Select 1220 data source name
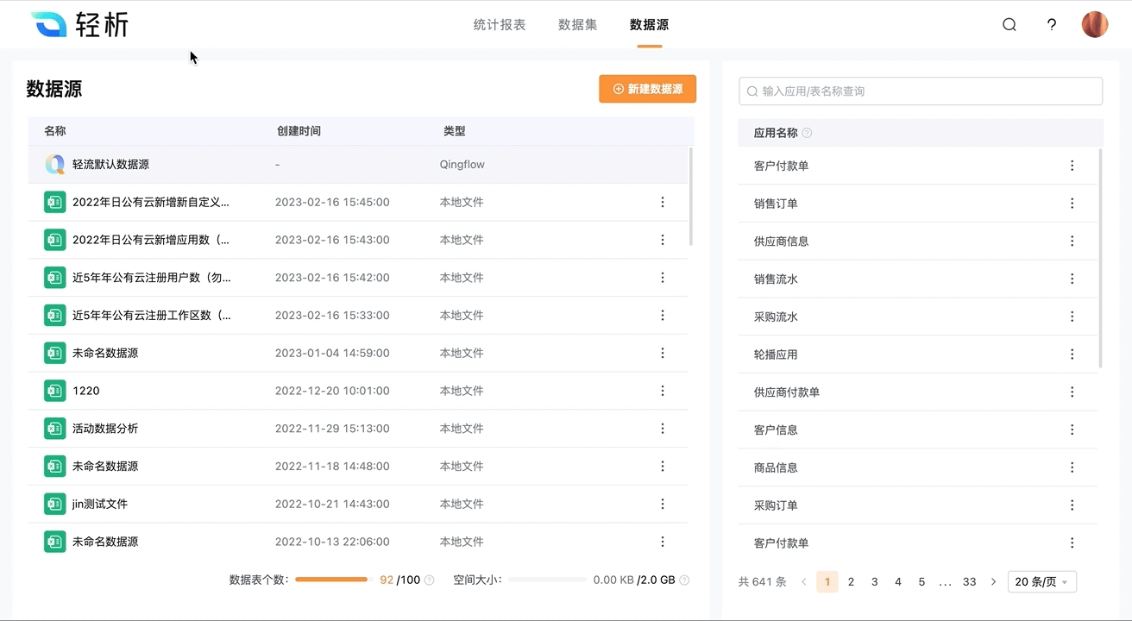Screen dimensions: 1132x621 coord(86,391)
